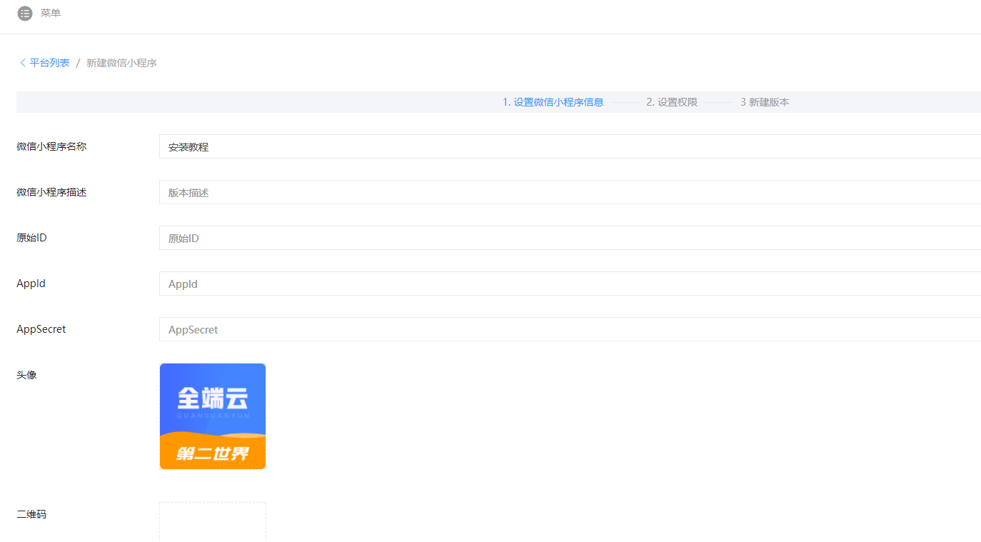Viewport: 981px width, 542px height.
Task: Click the AppSecret field label
Action: pyautogui.click(x=41, y=329)
